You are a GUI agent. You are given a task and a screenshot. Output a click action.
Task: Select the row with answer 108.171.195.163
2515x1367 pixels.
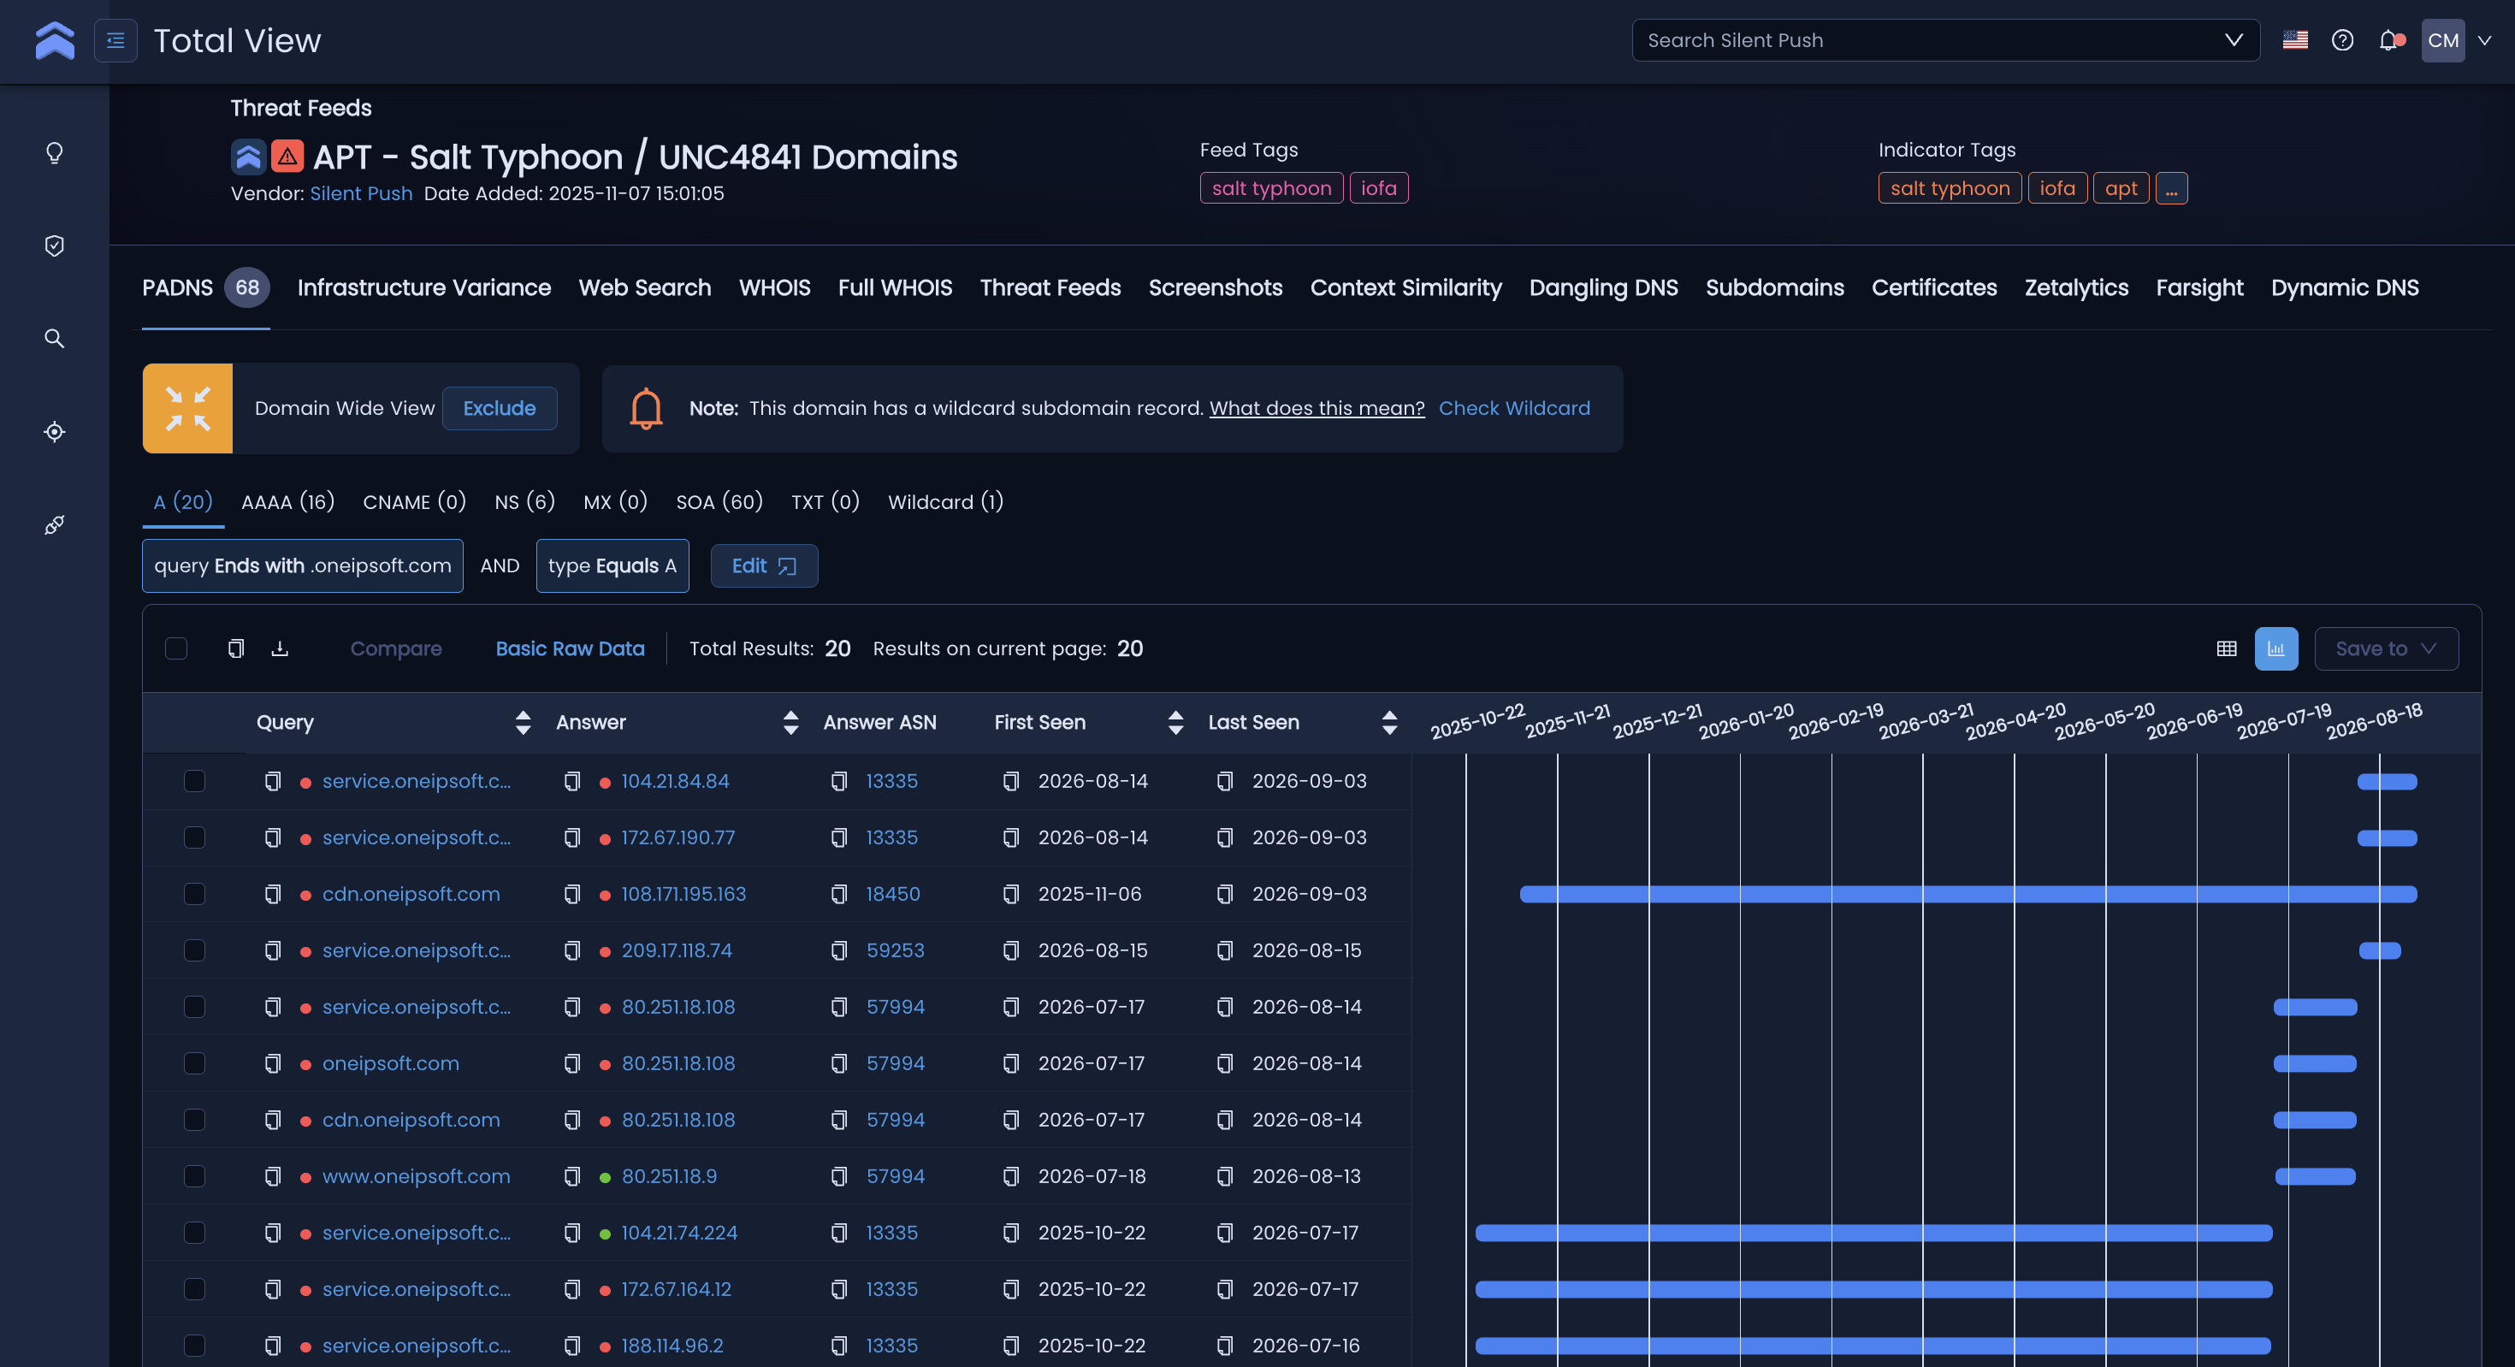(194, 895)
